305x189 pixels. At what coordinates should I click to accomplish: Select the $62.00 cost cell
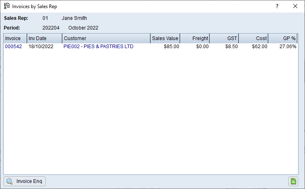(259, 47)
